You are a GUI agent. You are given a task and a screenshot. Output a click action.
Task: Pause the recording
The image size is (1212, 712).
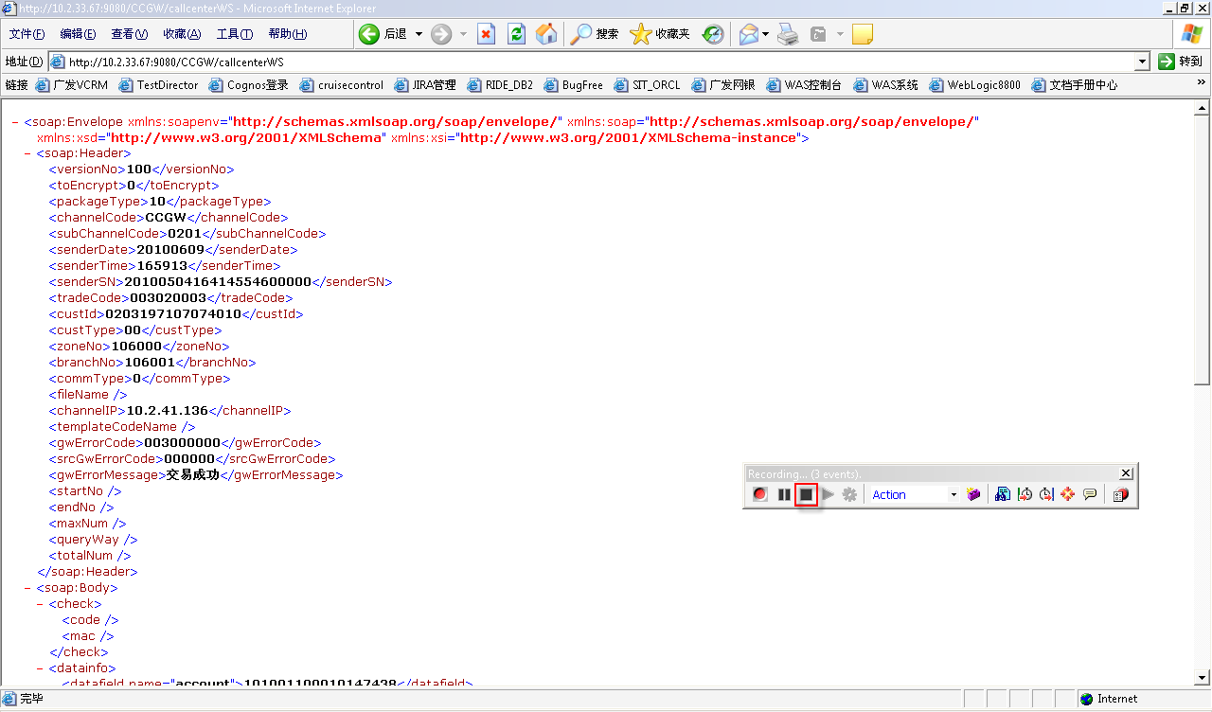tap(784, 494)
